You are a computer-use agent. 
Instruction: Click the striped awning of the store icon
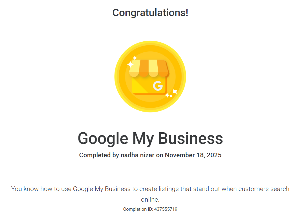pos(149,68)
